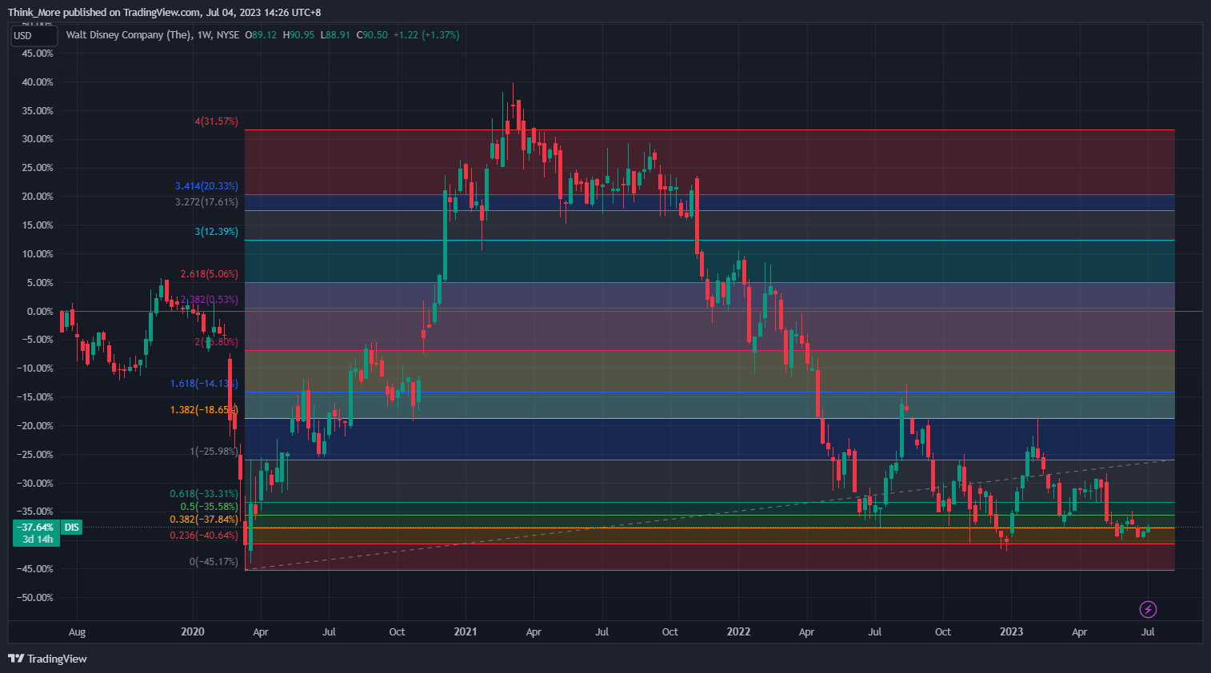
Task: Select the 3.414(20.33%) Fibonacci label
Action: pos(207,186)
